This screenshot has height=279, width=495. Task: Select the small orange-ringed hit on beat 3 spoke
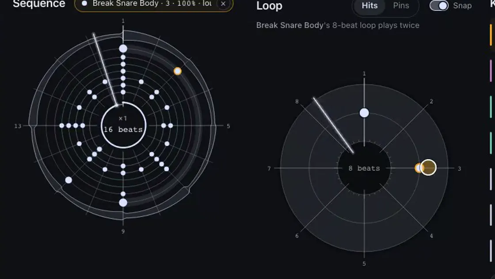418,168
